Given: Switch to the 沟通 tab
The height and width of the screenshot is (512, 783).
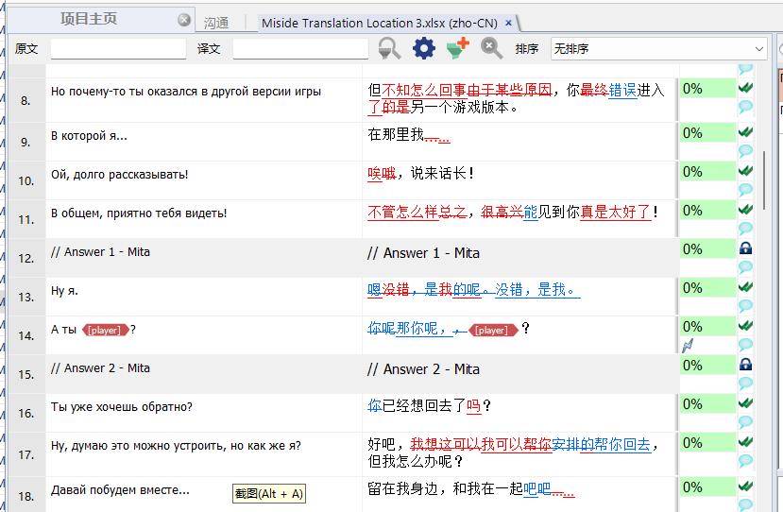Looking at the screenshot, I should point(216,23).
